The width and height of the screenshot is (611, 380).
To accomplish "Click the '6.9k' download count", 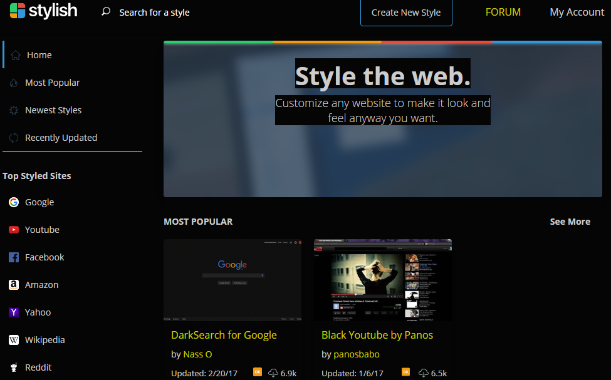I will 288,373.
